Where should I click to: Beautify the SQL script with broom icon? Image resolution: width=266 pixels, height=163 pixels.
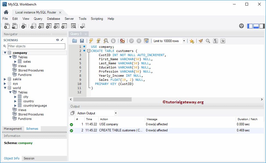pos(201,41)
